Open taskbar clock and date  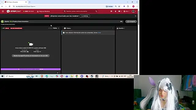coord(130,76)
